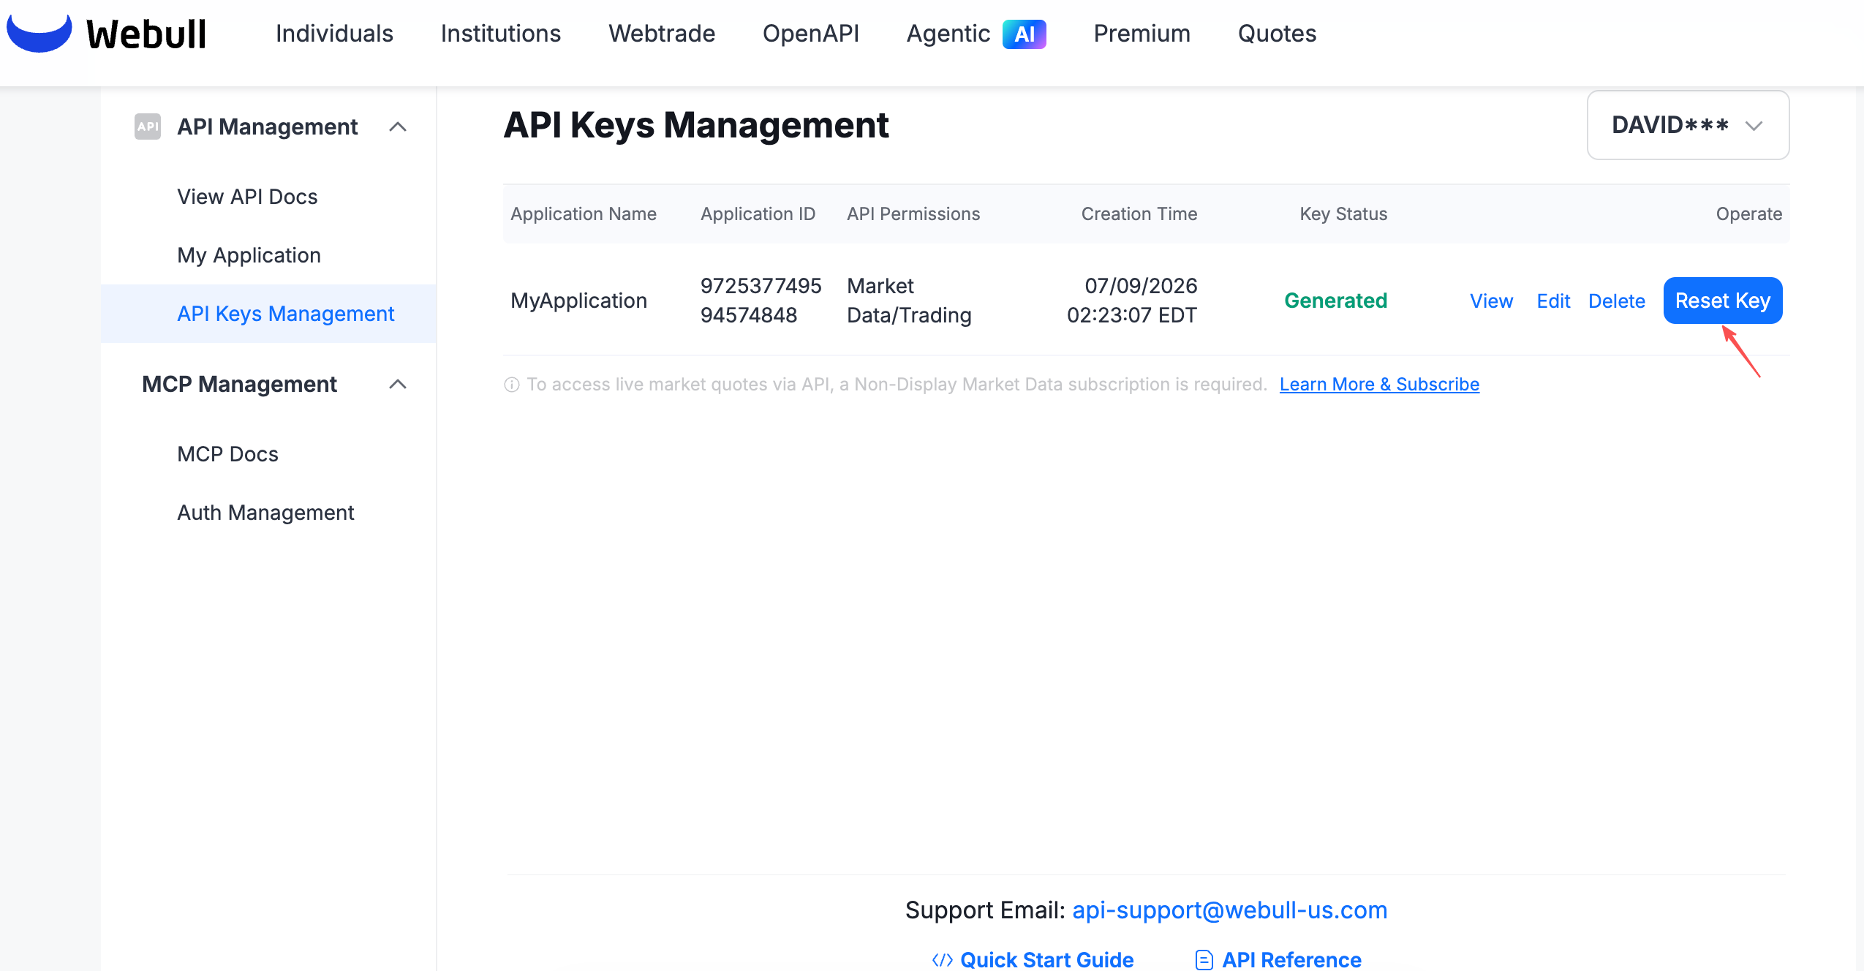Viewport: 1864px width, 971px height.
Task: Click the api-support@webull-us.com email link
Action: (1229, 910)
